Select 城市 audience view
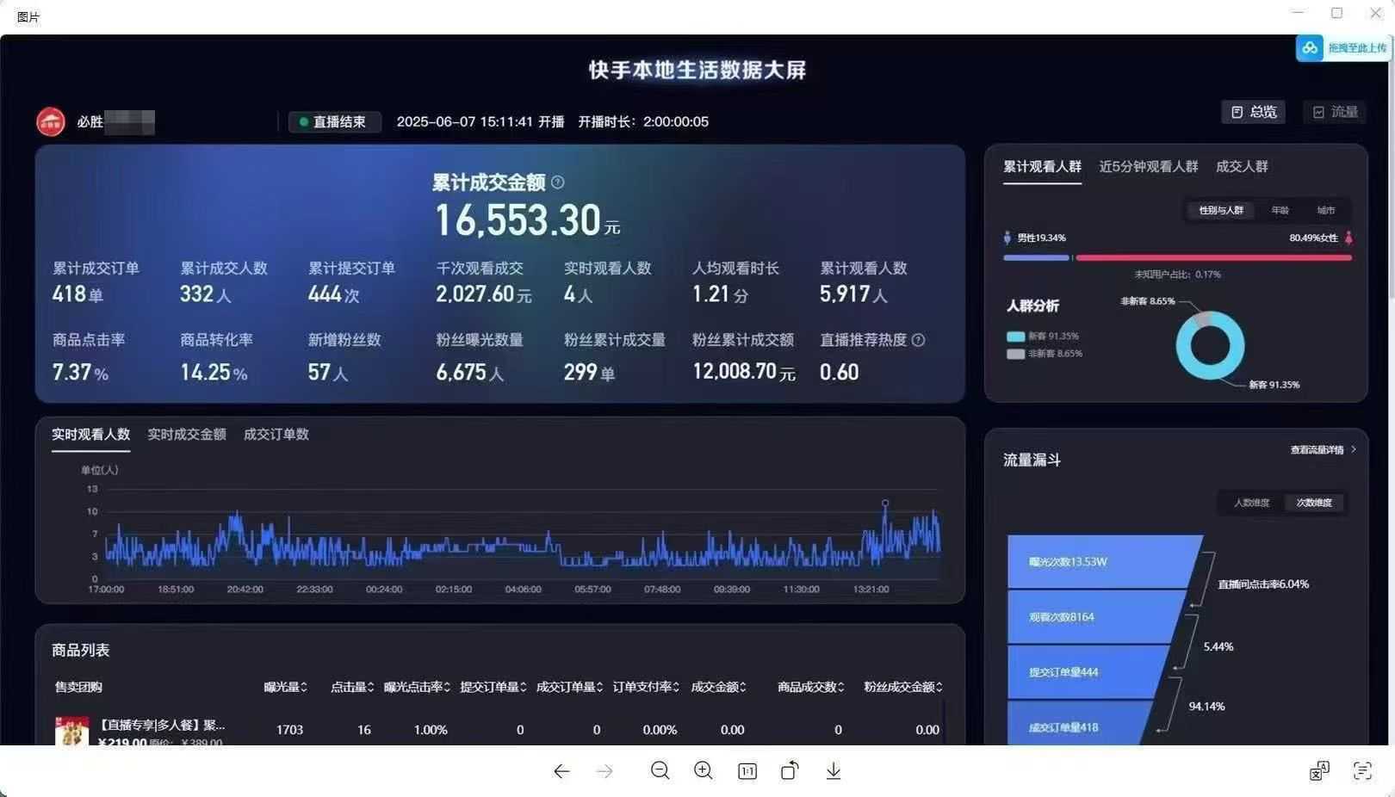This screenshot has height=797, width=1395. (x=1326, y=210)
